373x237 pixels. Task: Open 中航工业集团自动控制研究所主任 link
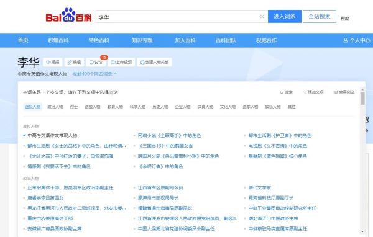tap(282, 208)
